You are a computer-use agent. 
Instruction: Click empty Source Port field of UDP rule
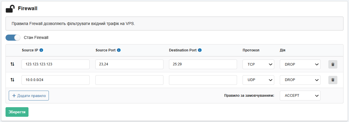point(129,80)
